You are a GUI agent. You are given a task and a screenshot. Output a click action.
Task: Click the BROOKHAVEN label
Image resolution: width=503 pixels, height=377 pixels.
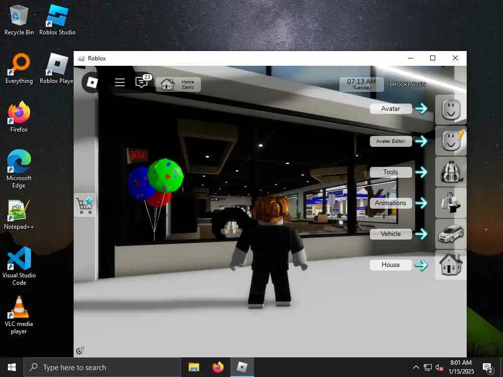click(407, 84)
